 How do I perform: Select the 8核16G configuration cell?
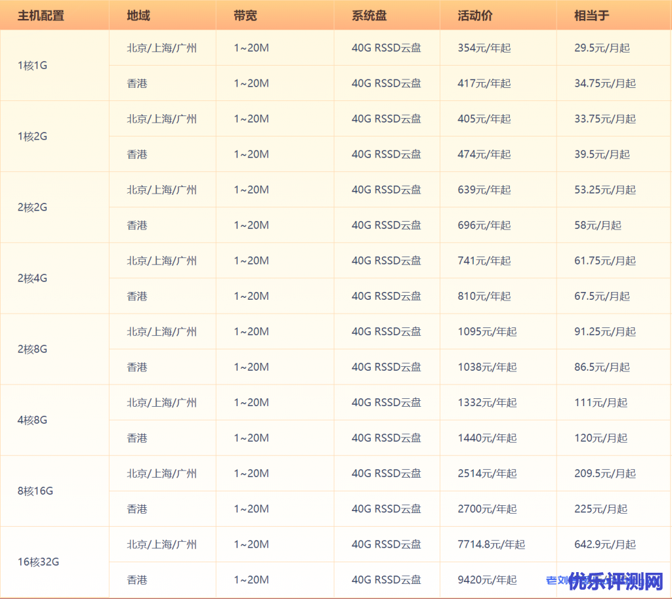tap(35, 491)
